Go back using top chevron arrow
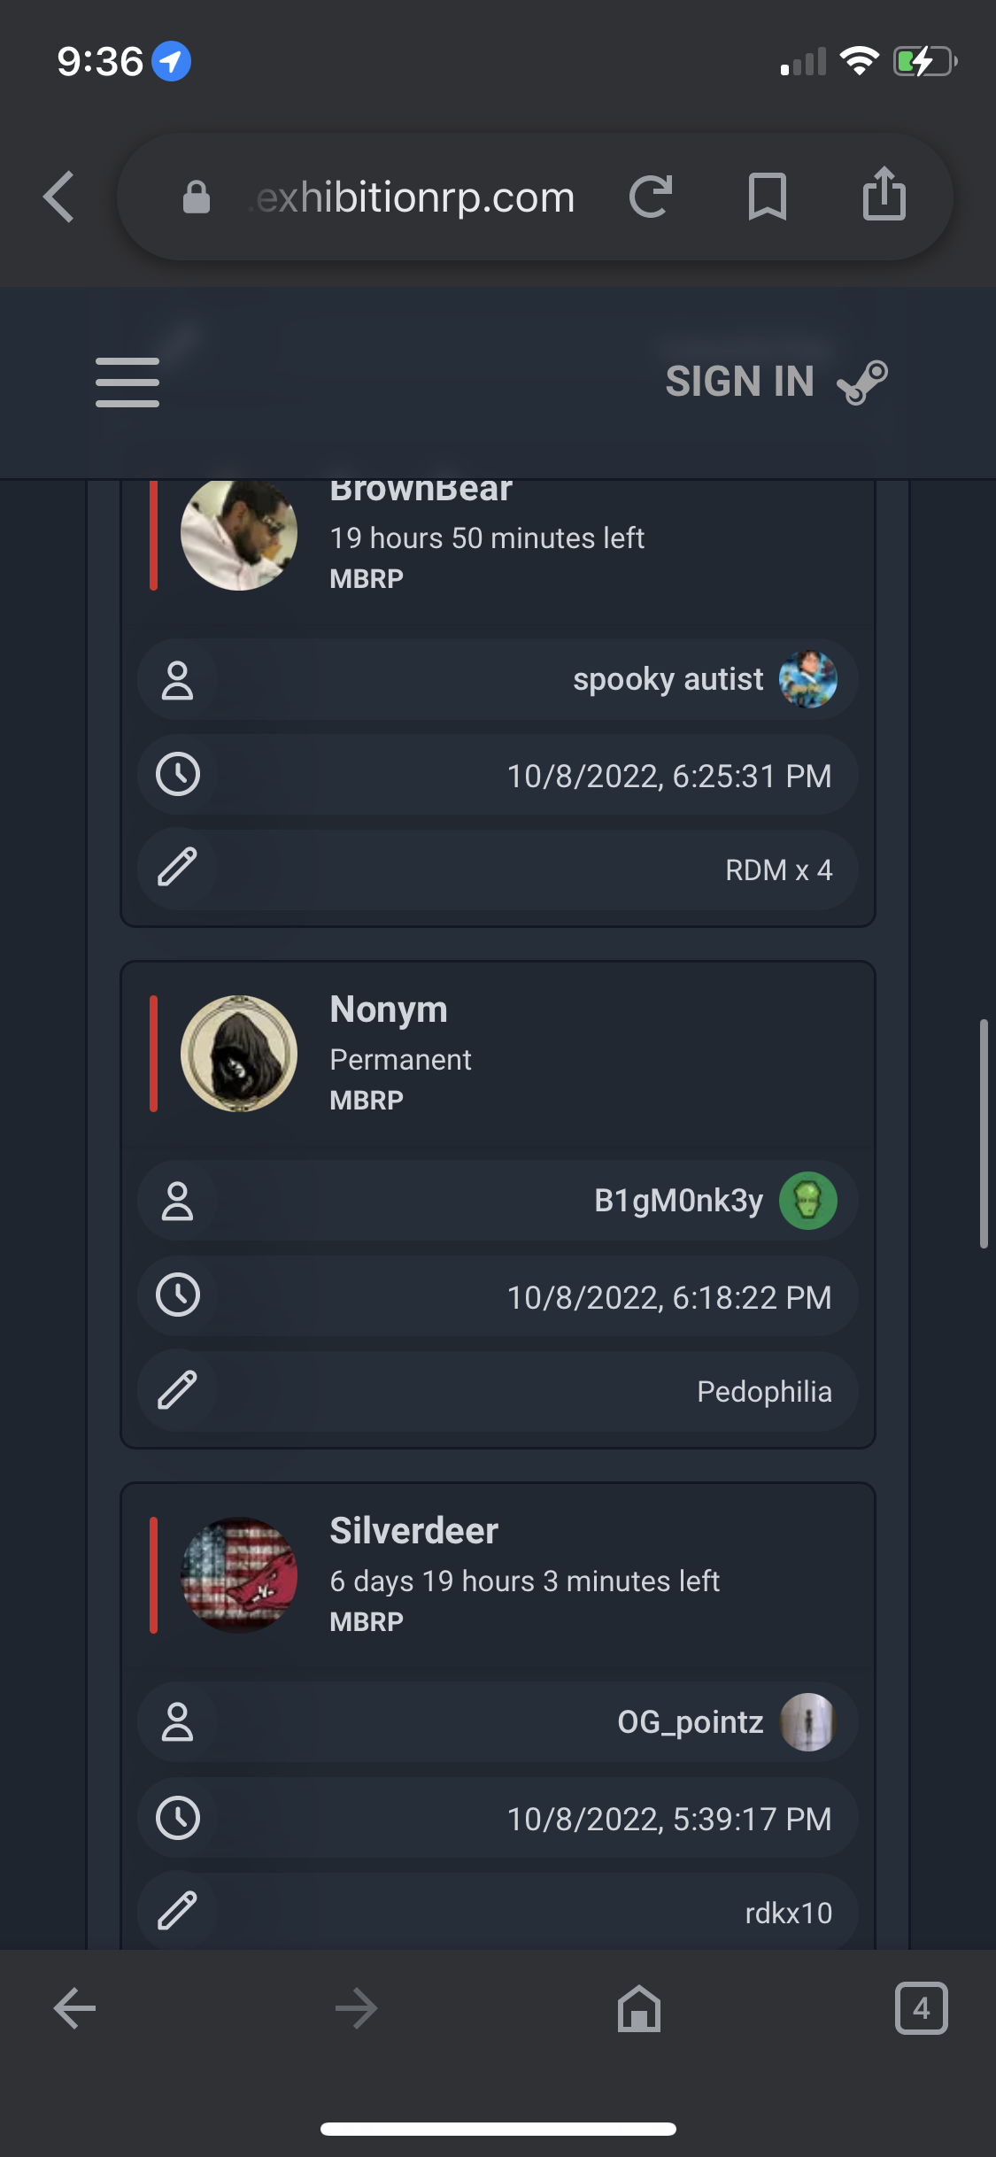Viewport: 996px width, 2157px height. [58, 197]
